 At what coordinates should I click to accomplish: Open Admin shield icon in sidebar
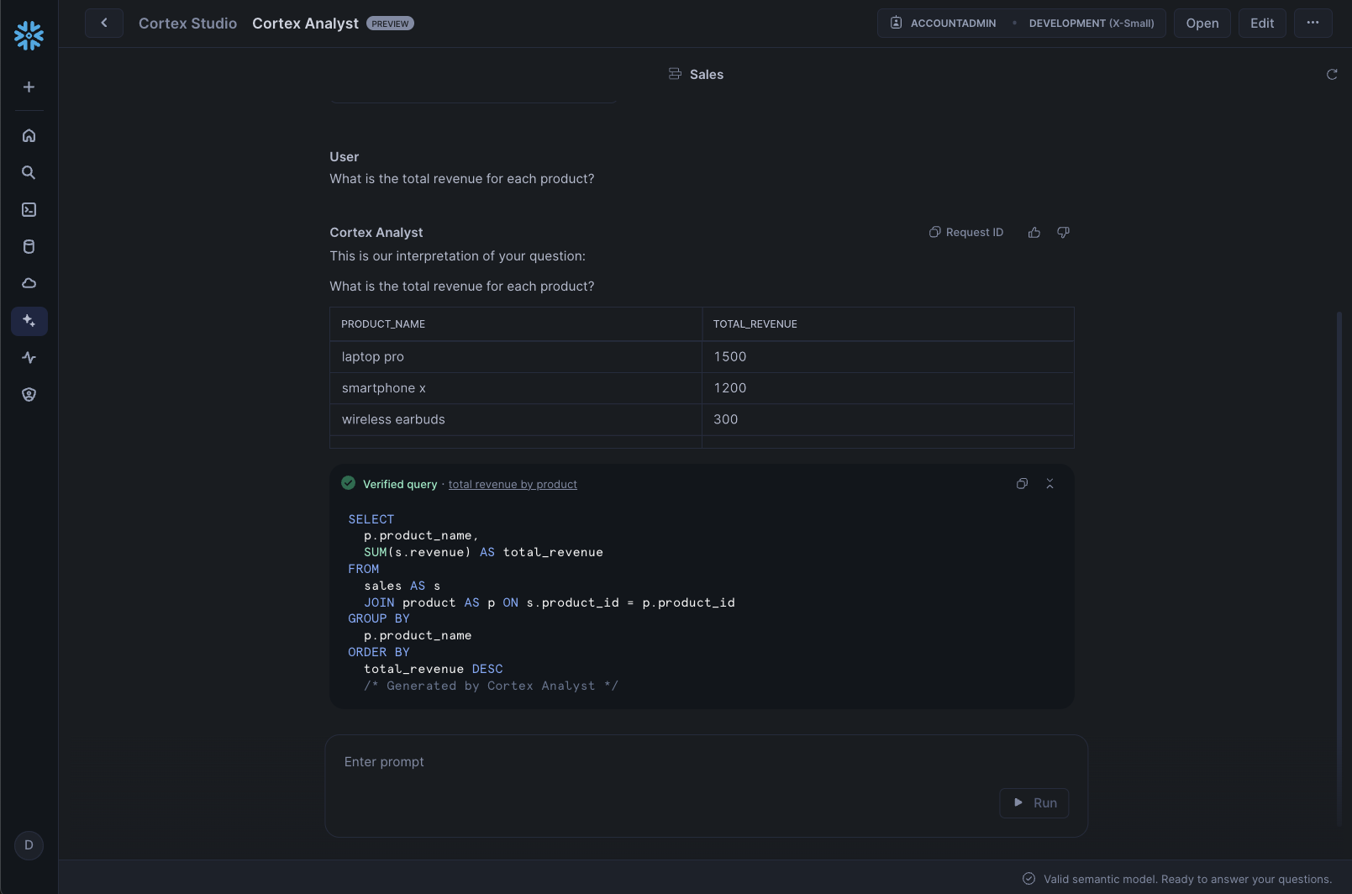(x=29, y=395)
